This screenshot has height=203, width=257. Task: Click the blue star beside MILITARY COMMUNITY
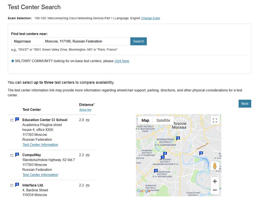(x=13, y=61)
